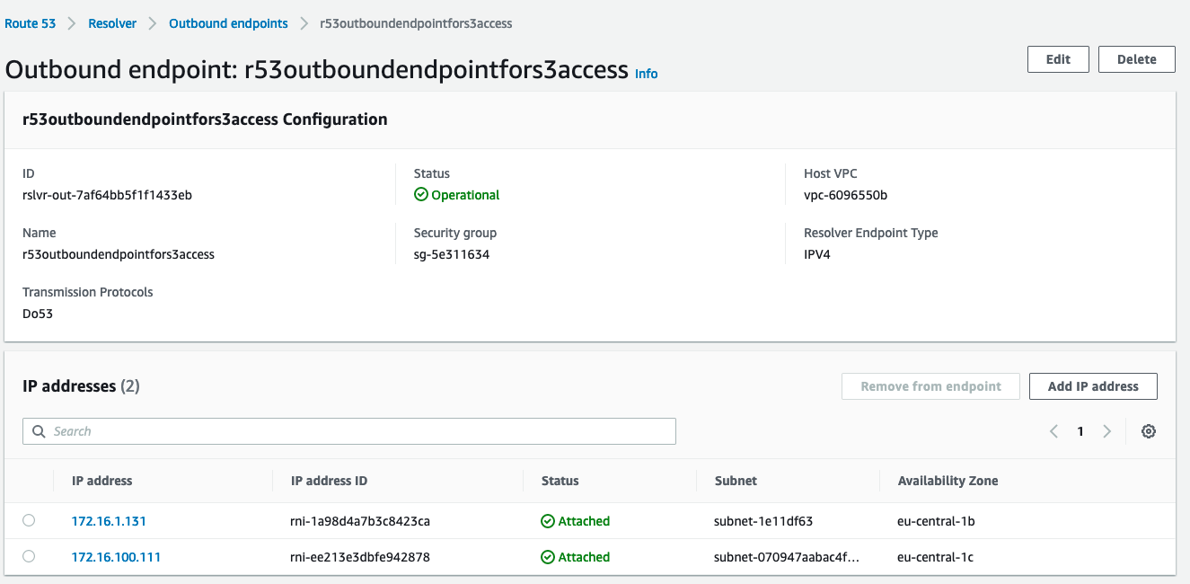The image size is (1190, 584).
Task: Go to previous page arrow
Action: pyautogui.click(x=1054, y=431)
